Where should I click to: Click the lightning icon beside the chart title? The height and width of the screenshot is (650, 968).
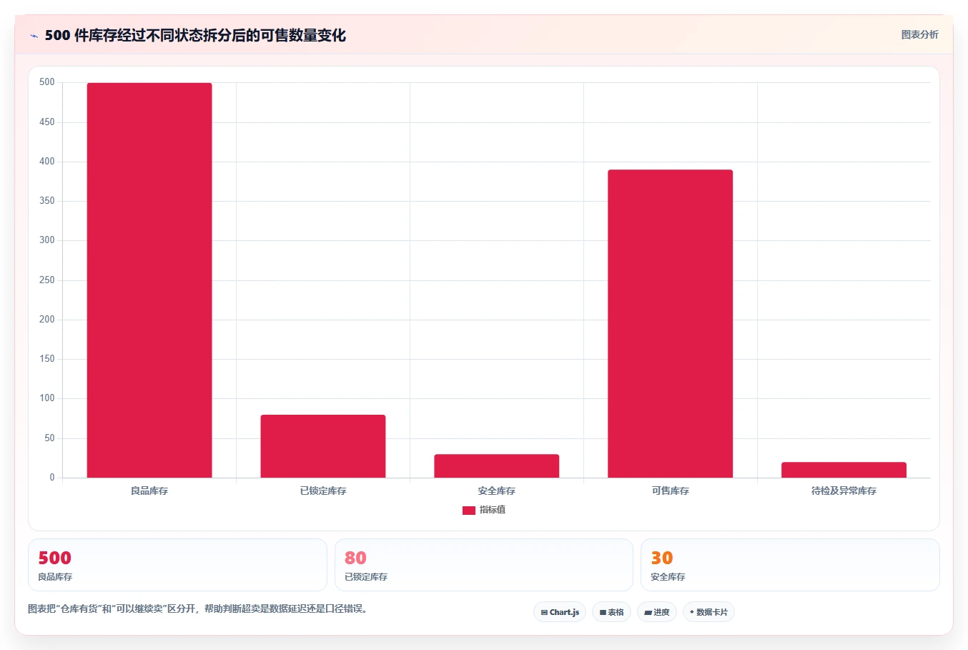pos(34,36)
